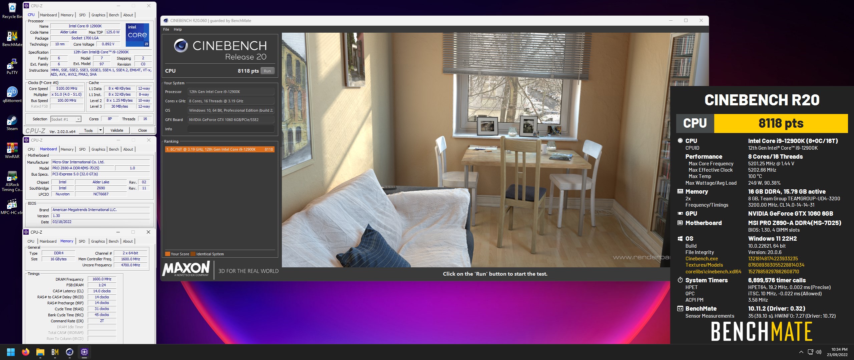Show hidden system tray icons
Image resolution: width=854 pixels, height=360 pixels.
point(801,352)
